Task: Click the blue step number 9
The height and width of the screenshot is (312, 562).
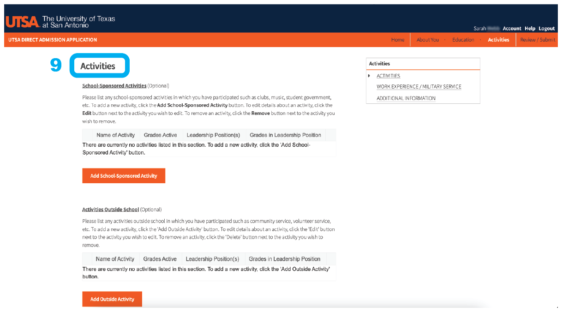Action: point(56,66)
